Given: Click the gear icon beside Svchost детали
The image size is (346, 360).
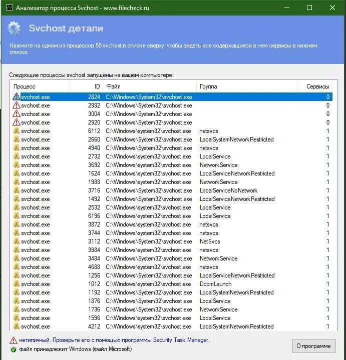Looking at the screenshot, I should pyautogui.click(x=14, y=28).
